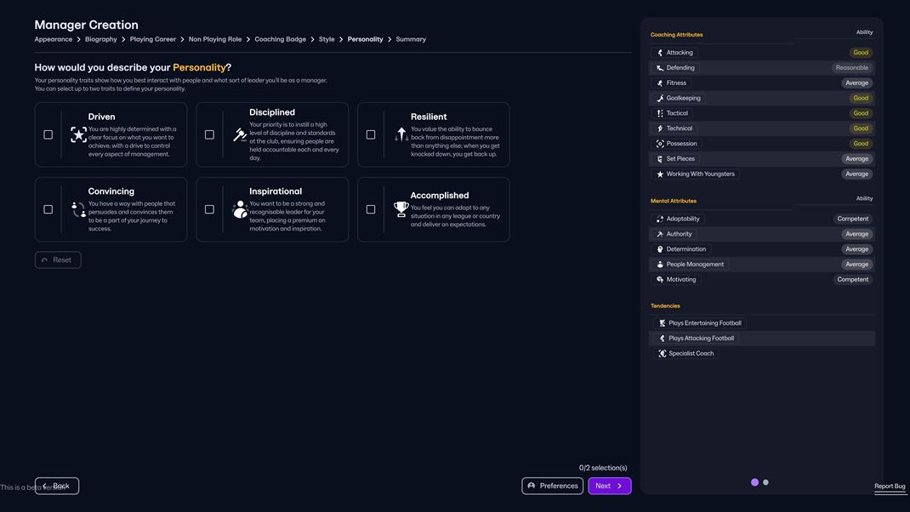Go to the Coaching Badge step
This screenshot has width=910, height=512.
(280, 39)
